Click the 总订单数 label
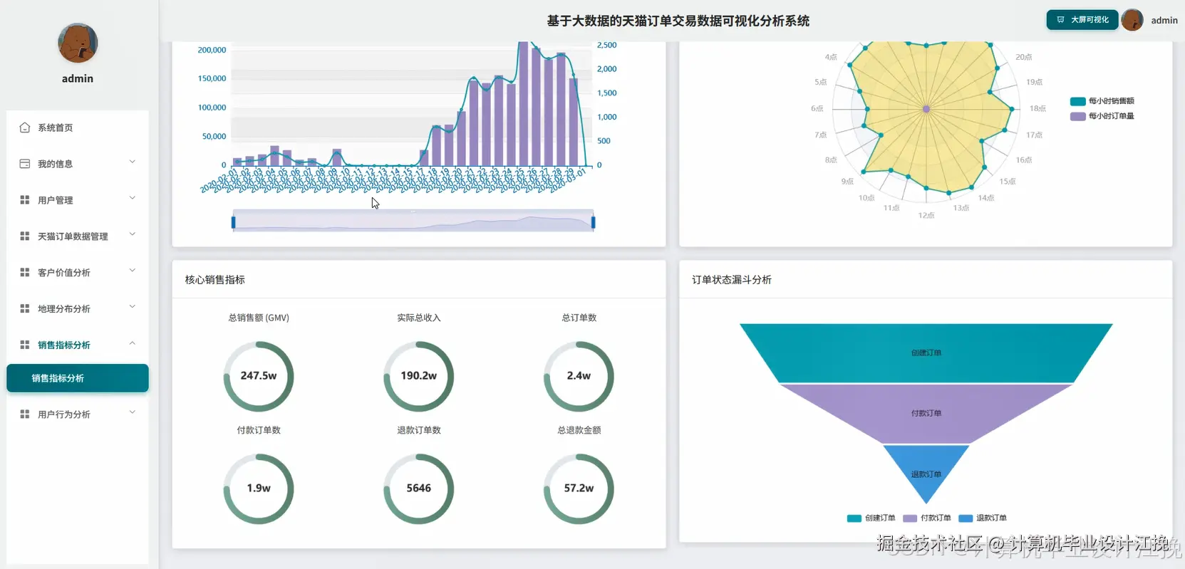The height and width of the screenshot is (569, 1185). pyautogui.click(x=579, y=318)
